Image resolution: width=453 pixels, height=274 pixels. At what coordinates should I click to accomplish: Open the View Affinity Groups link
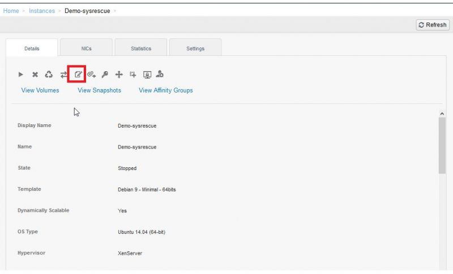(x=165, y=90)
